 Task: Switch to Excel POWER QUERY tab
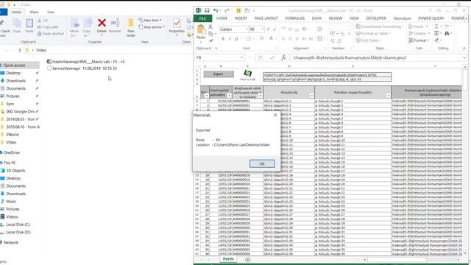point(431,18)
